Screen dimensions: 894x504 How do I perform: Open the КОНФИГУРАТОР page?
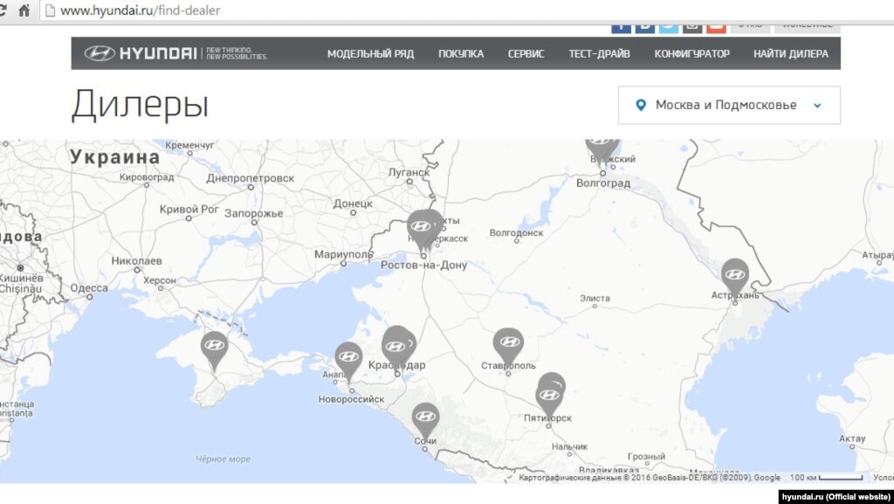(692, 54)
